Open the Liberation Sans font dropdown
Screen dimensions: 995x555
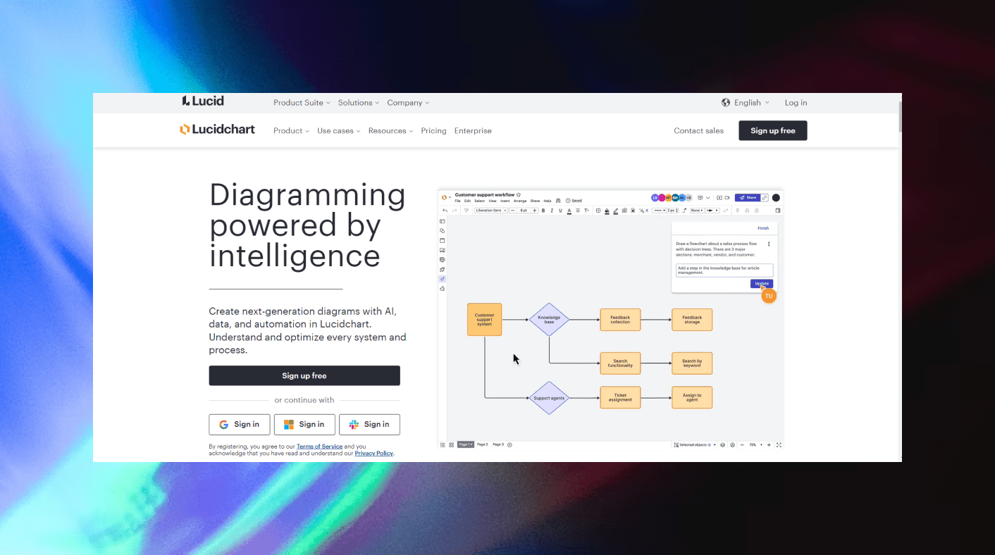click(491, 211)
